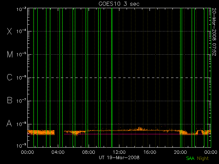Click the A flare class label
219x164 pixels.
coord(9,123)
